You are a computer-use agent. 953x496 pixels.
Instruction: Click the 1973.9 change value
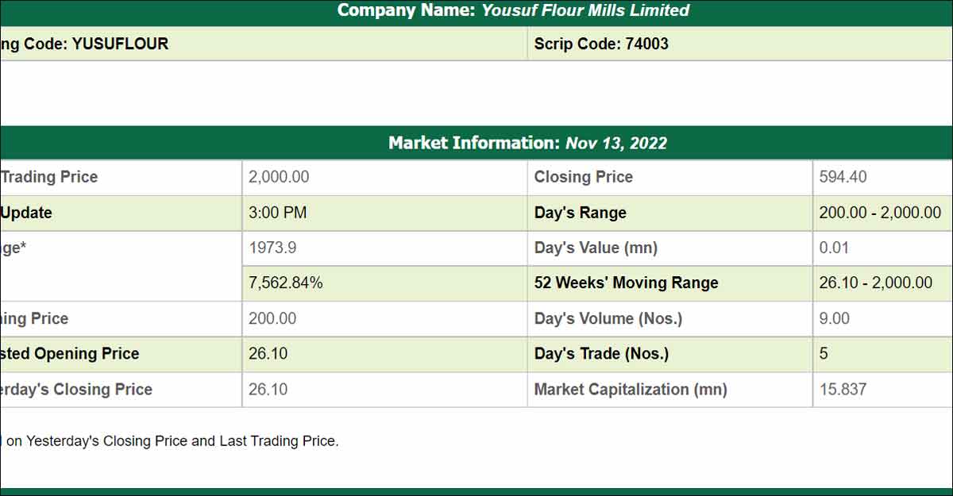click(272, 248)
